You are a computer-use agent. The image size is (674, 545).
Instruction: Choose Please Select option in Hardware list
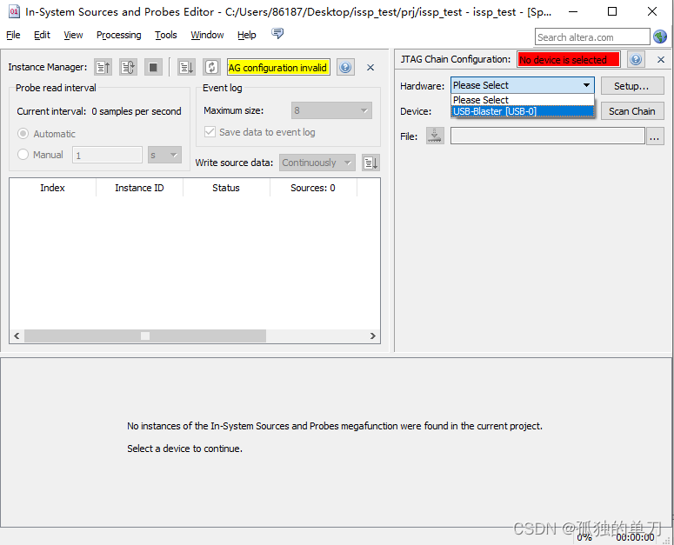point(523,100)
